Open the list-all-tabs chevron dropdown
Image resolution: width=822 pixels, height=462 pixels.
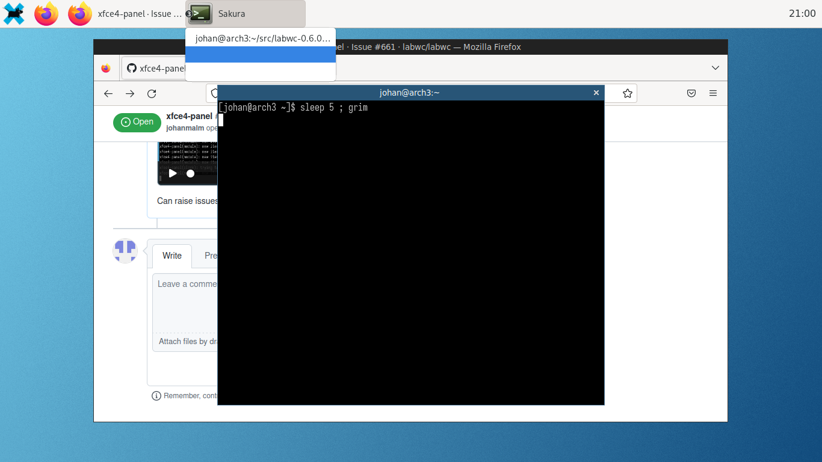point(715,67)
